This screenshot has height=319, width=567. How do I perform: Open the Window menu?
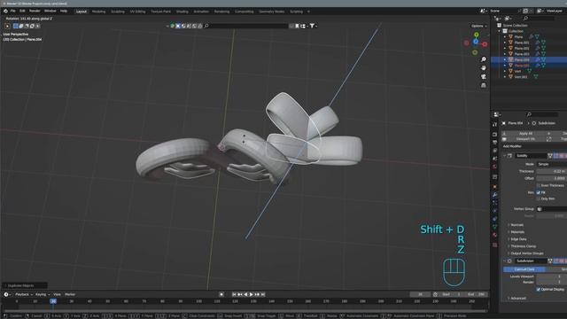50,12
